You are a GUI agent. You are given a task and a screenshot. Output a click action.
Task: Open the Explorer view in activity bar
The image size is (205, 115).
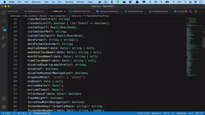pos(4,12)
